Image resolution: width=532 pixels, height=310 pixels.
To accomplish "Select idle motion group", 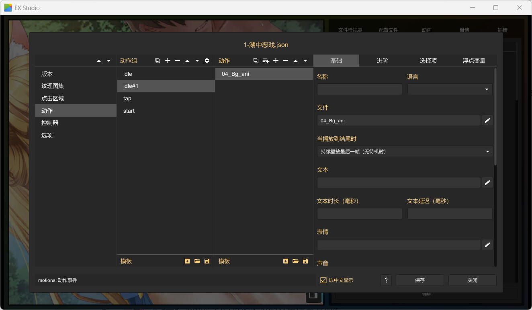I will tap(166, 74).
